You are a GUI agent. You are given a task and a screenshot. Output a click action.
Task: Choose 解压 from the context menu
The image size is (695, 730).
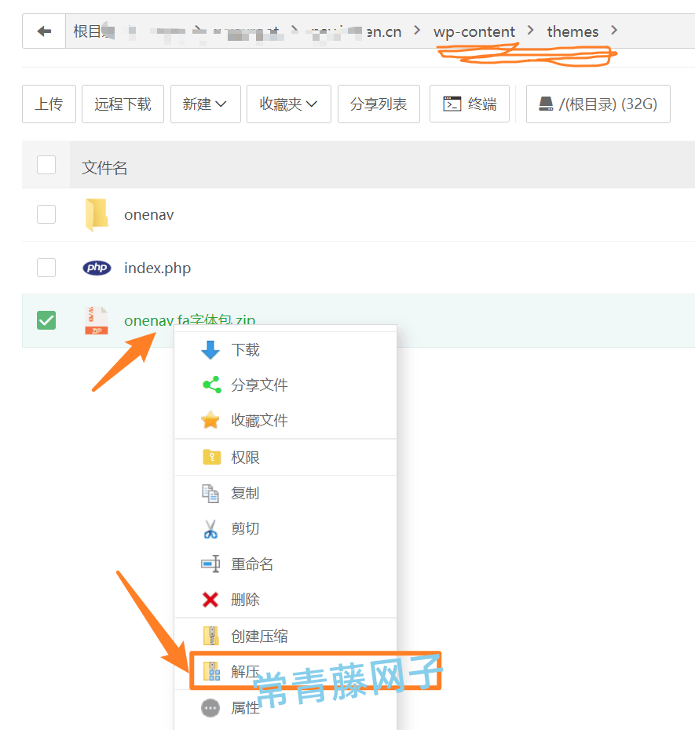click(286, 671)
